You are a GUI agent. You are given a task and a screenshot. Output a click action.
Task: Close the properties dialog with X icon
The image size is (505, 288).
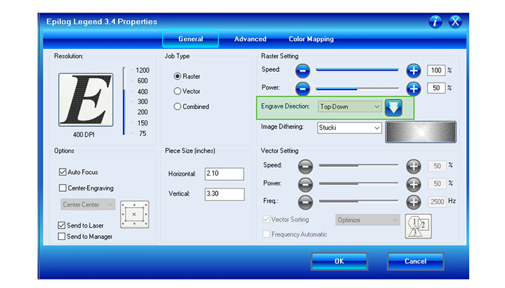[455, 21]
